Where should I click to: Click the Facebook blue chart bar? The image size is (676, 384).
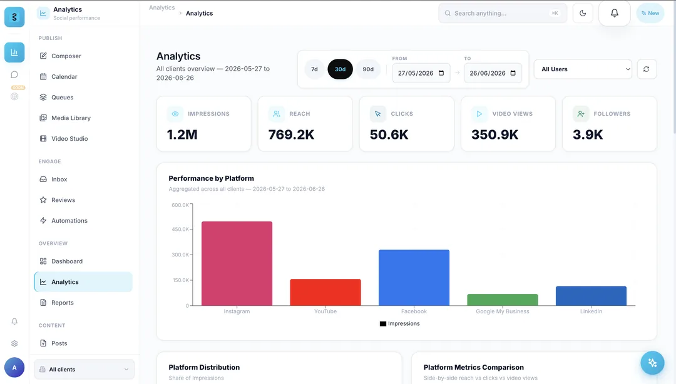click(414, 278)
